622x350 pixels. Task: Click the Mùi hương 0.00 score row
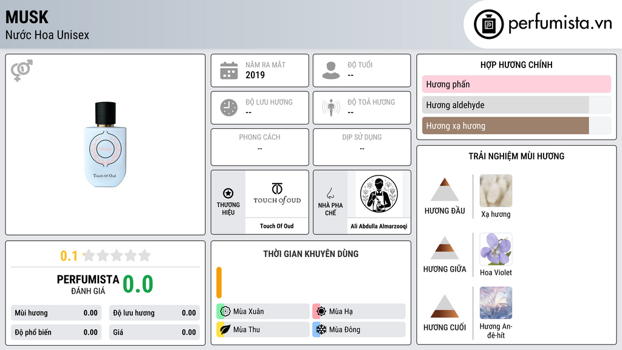tap(56, 313)
